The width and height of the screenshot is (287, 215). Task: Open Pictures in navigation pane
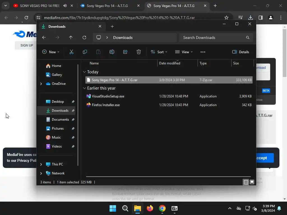58,128
